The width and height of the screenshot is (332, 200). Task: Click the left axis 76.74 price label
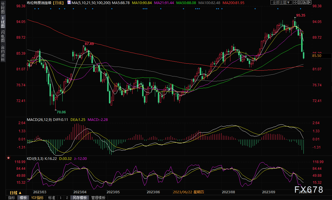21,85
